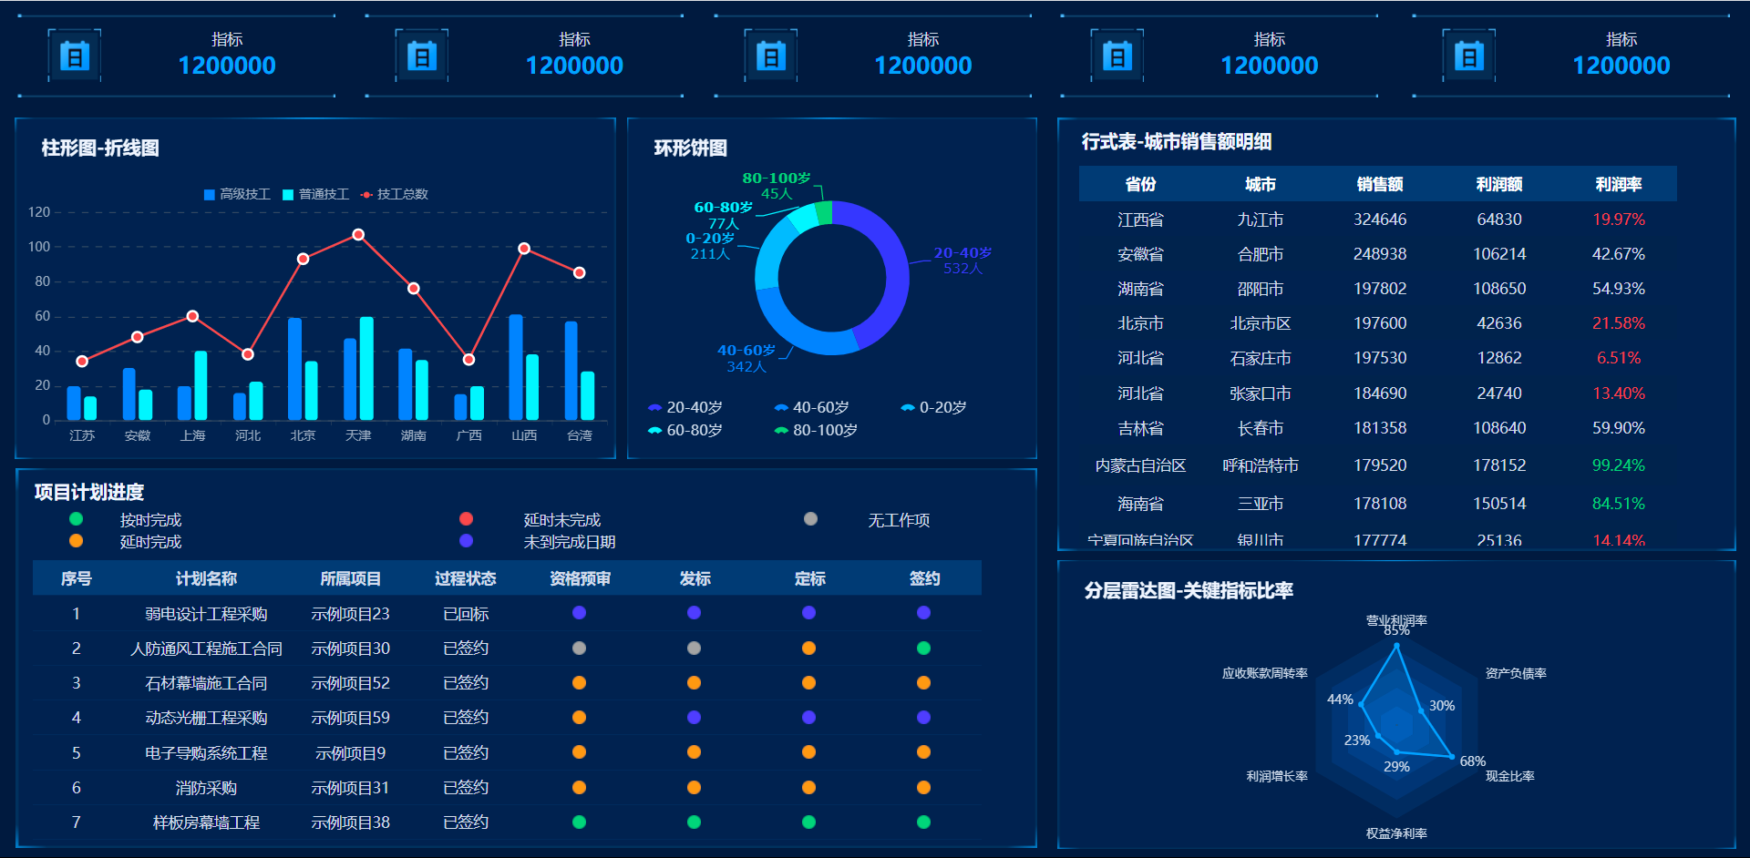Click the purple 未到完成日期 legend dot
Image resolution: width=1750 pixels, height=858 pixels.
pyautogui.click(x=468, y=541)
